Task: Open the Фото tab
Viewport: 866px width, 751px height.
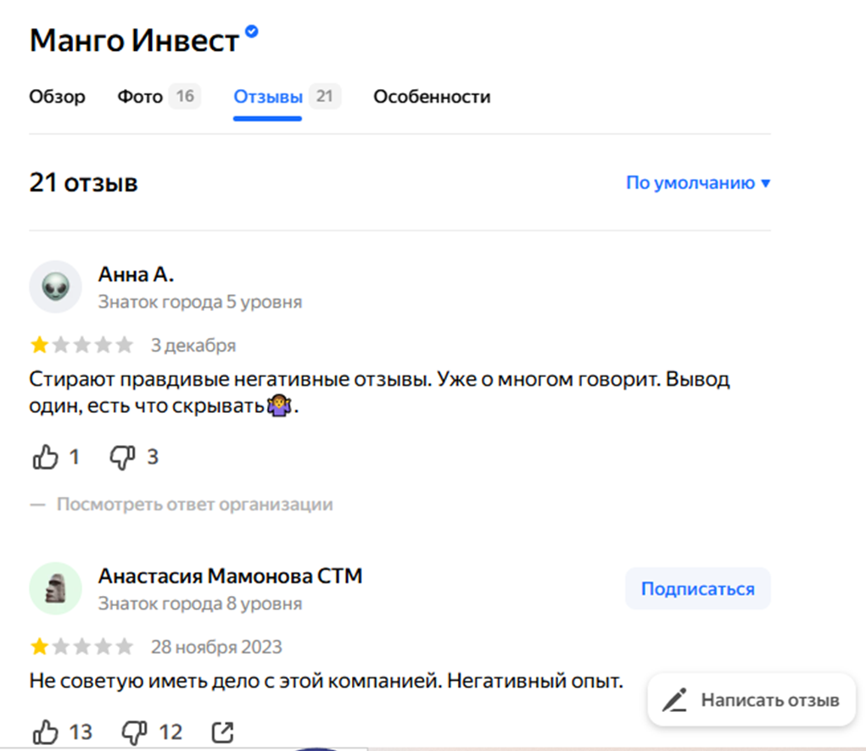Action: (139, 97)
